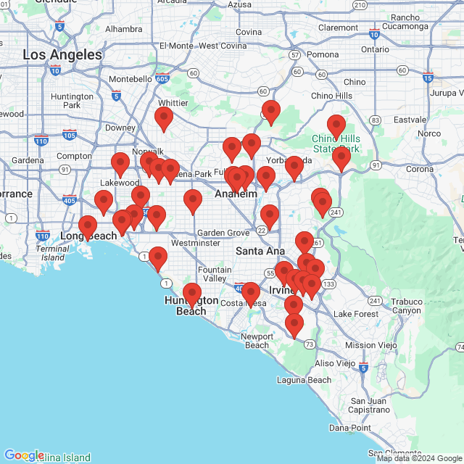Click the 'Huntington Park' label

(72, 101)
